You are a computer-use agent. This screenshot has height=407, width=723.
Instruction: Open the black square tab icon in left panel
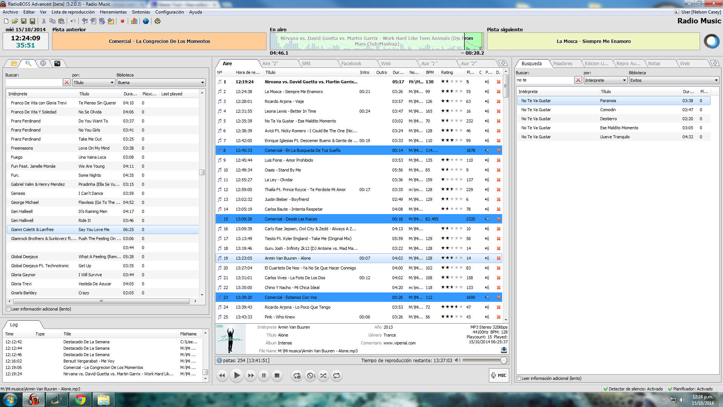click(x=57, y=63)
